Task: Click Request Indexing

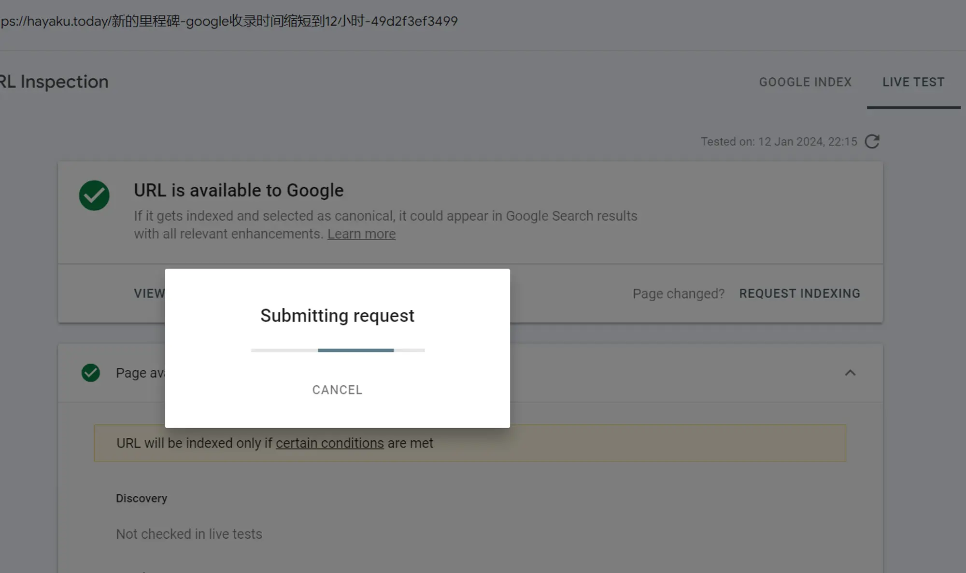Action: point(799,293)
